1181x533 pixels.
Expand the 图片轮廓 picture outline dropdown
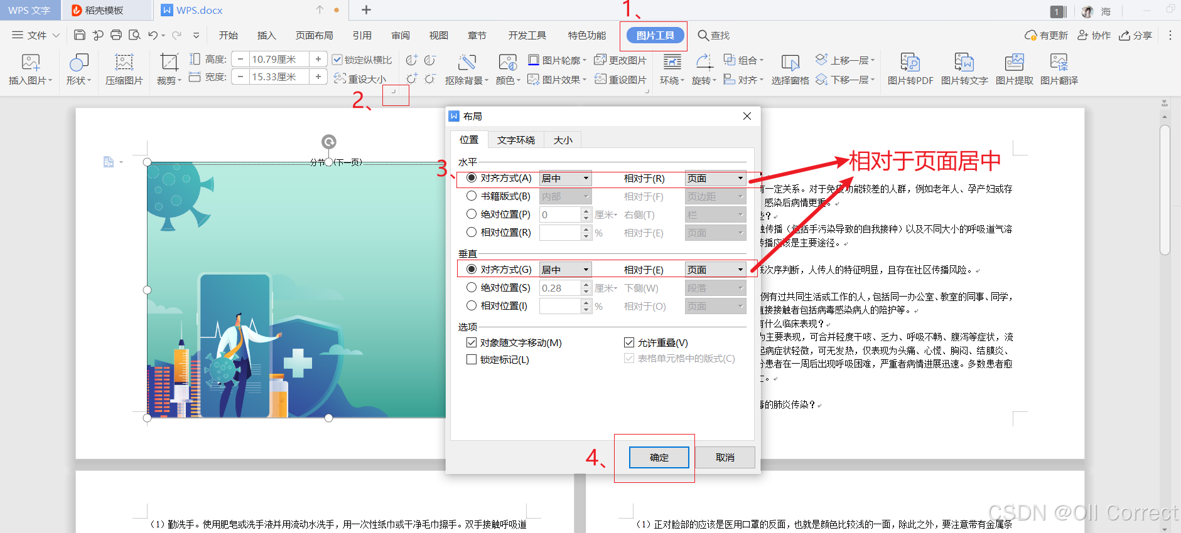(x=585, y=60)
